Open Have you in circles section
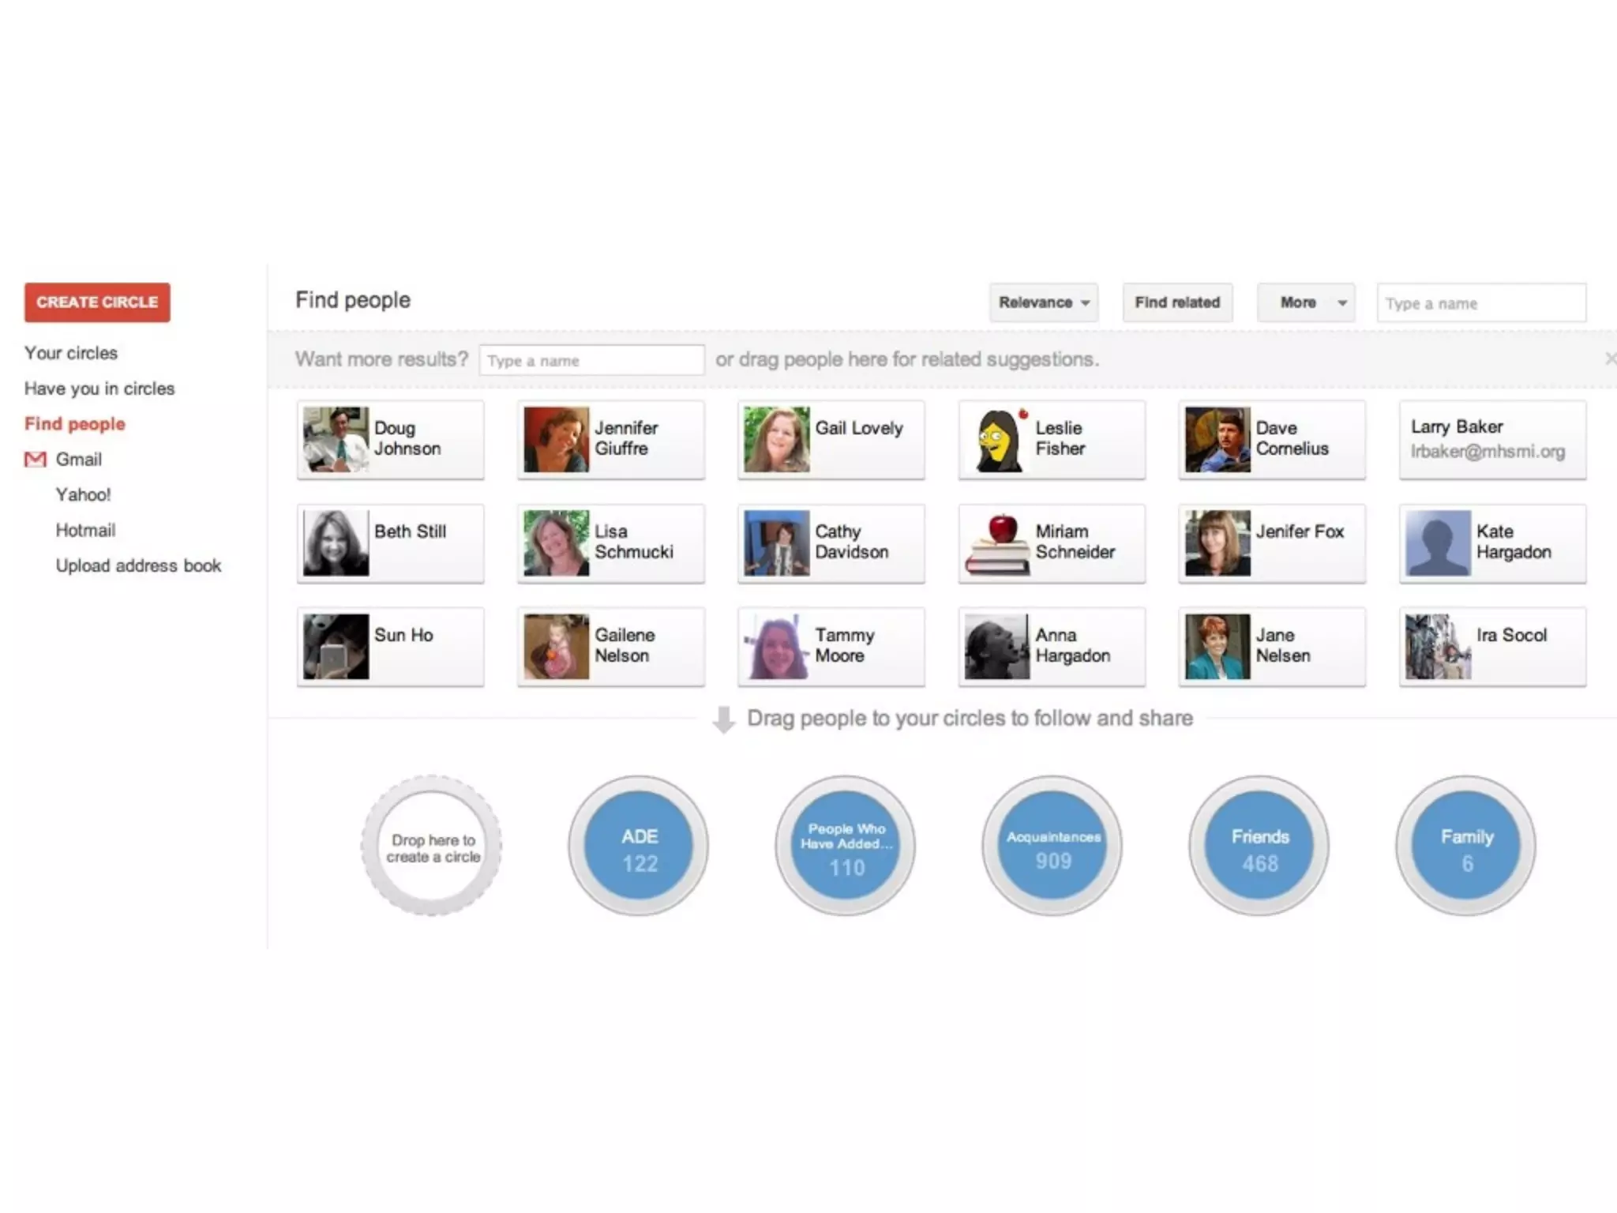This screenshot has width=1617, height=1213. pyautogui.click(x=99, y=389)
